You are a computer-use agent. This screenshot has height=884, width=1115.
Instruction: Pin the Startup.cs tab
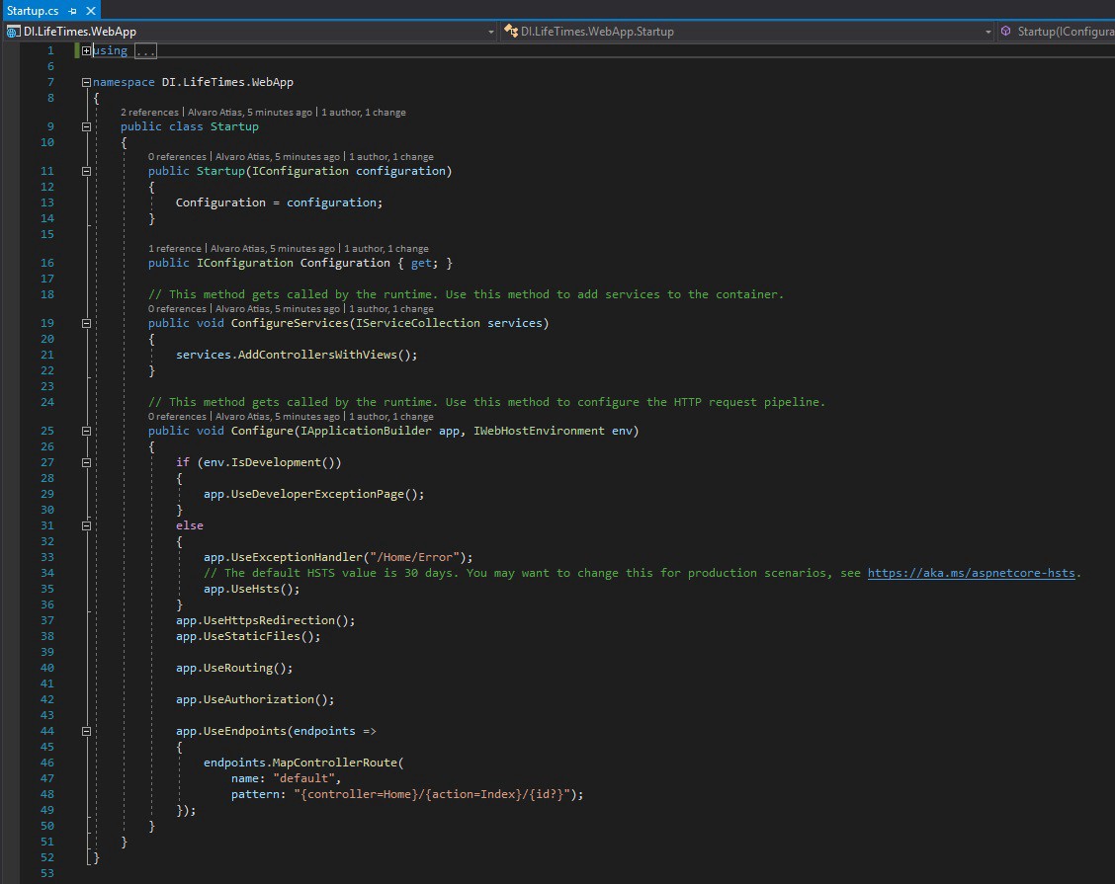point(73,9)
